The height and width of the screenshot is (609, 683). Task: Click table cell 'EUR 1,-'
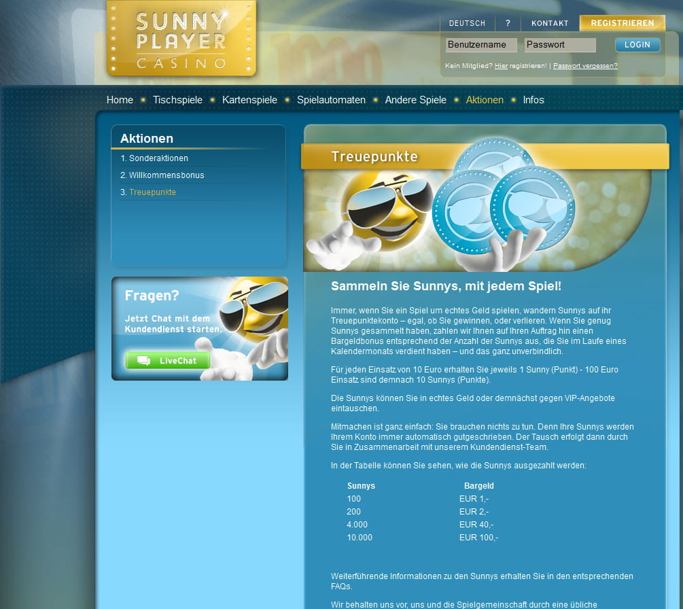point(474,499)
